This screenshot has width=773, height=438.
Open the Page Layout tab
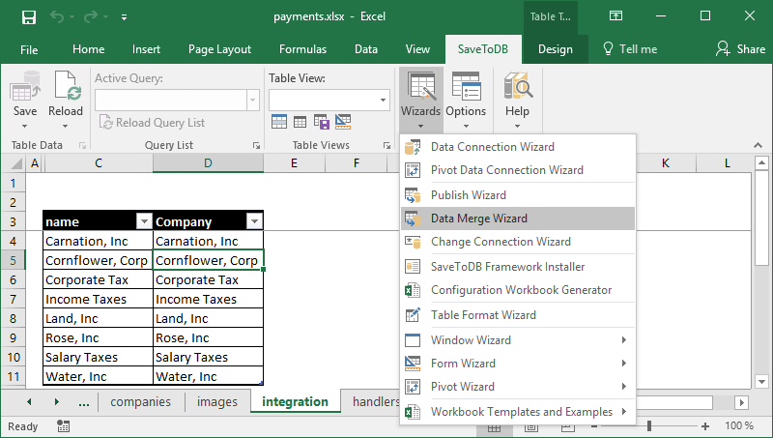[219, 49]
